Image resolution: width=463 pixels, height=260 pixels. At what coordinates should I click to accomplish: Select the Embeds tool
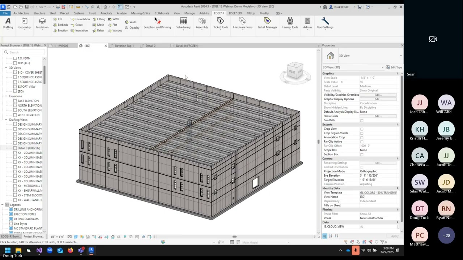(60, 25)
